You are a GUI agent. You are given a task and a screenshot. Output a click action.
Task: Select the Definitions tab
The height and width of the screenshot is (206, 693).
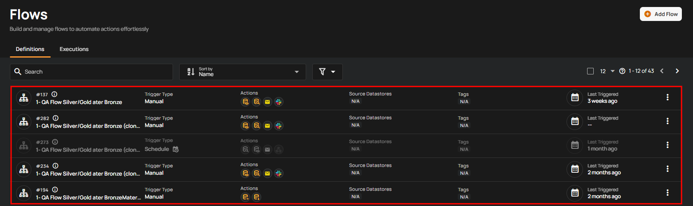point(30,49)
